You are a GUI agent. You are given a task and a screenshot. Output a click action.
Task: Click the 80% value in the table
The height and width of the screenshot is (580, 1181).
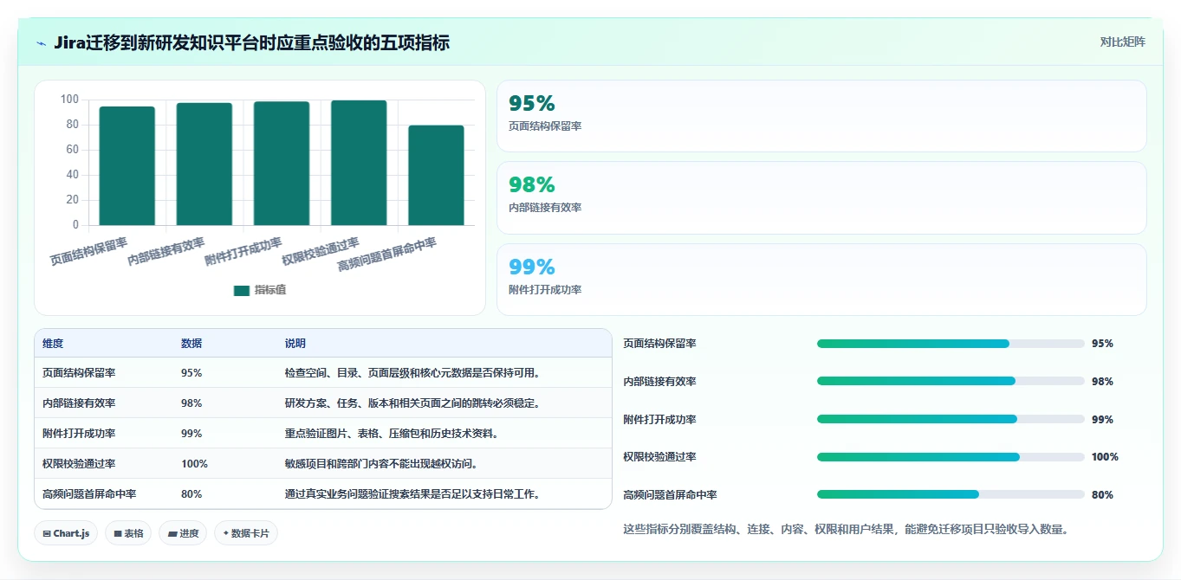click(191, 494)
